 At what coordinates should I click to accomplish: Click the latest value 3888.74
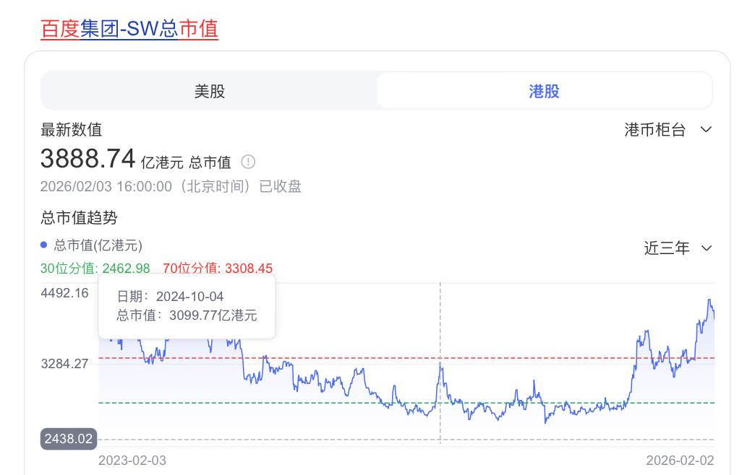pyautogui.click(x=88, y=158)
